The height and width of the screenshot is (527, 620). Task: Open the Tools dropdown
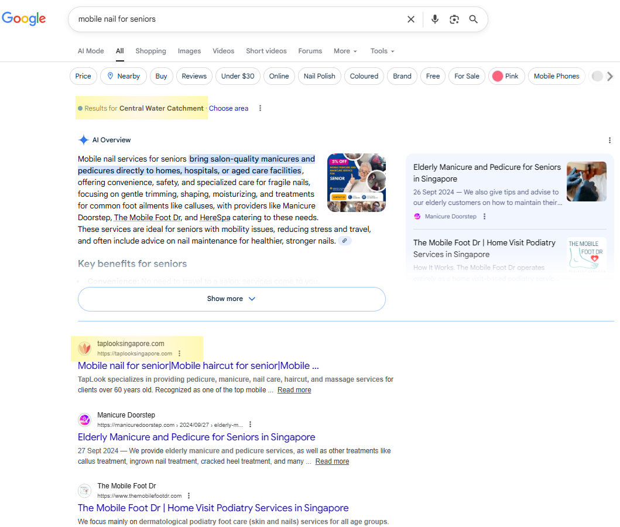click(382, 51)
